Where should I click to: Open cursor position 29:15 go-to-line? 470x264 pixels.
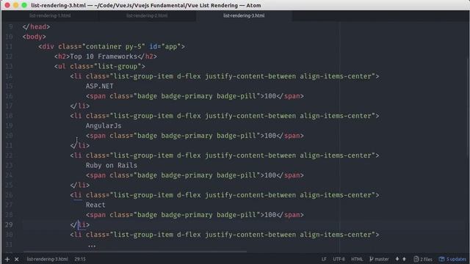(x=80, y=259)
